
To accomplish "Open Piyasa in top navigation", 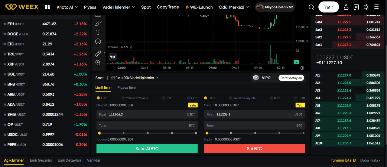I will point(90,7).
